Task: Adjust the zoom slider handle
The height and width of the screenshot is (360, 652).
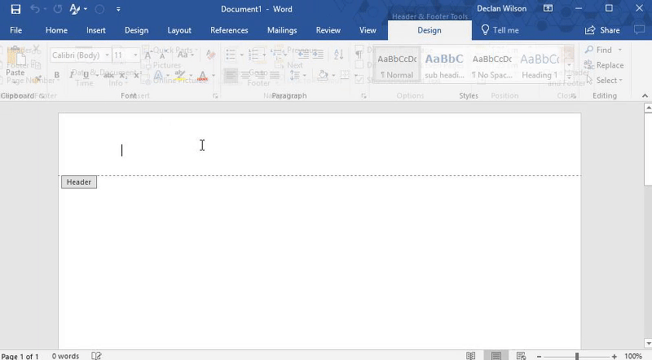Action: point(576,356)
